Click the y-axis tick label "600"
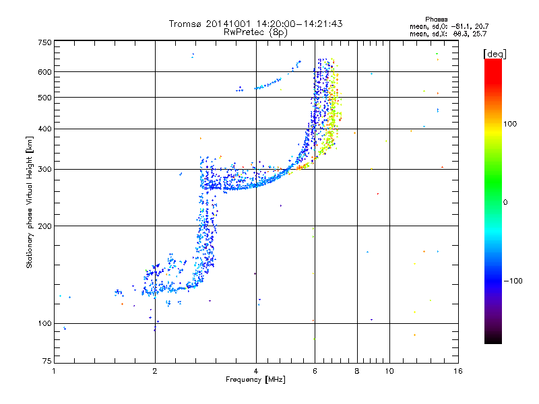 [x=44, y=72]
